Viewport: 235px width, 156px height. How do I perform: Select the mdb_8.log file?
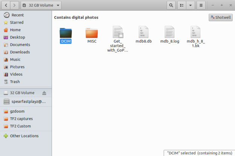(x=169, y=34)
